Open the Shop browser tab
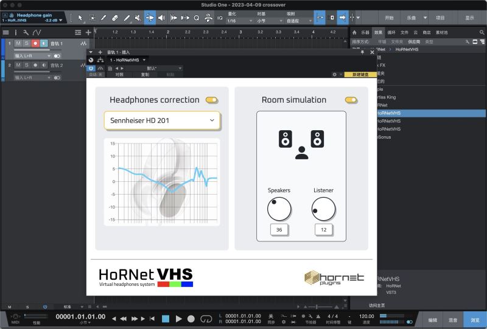This screenshot has width=487, height=329. pos(427,32)
